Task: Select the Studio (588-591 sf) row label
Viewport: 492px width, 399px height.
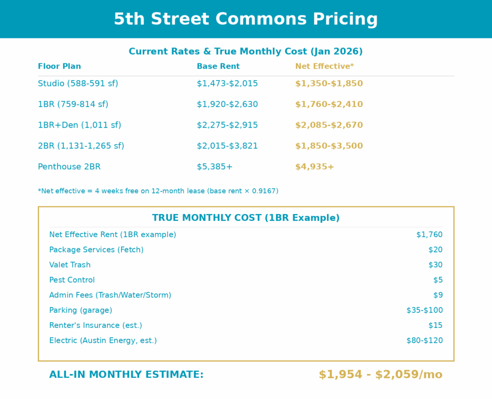Action: point(78,84)
